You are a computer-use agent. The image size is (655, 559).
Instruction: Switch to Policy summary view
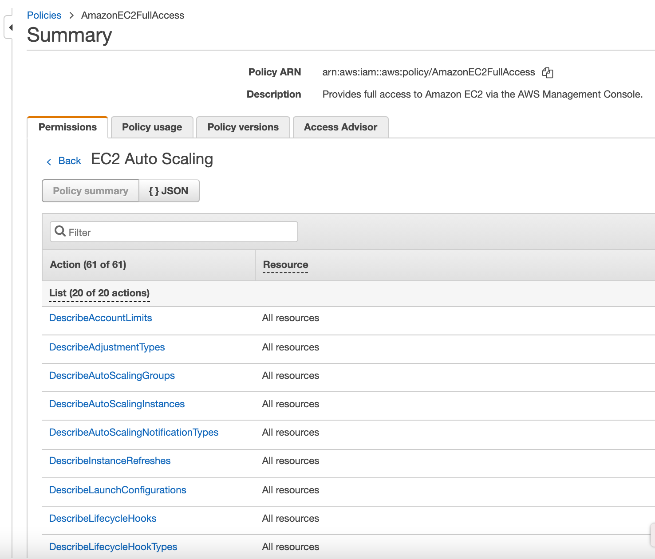pyautogui.click(x=91, y=191)
